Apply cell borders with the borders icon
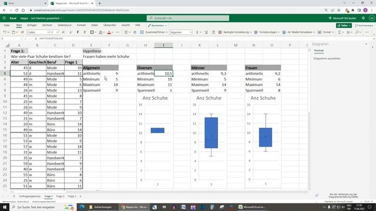Image resolution: width=376 pixels, height=211 pixels. coord(92,32)
